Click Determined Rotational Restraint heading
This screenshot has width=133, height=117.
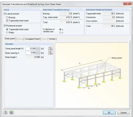[99, 10]
